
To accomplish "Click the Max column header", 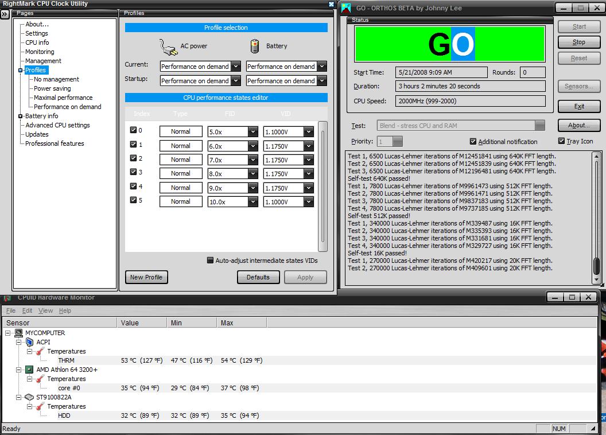I will [241, 323].
